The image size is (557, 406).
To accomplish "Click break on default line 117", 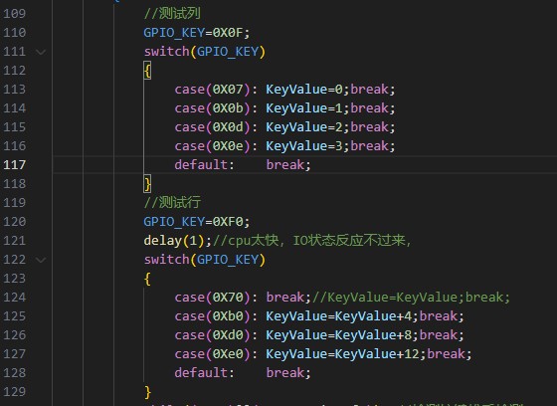I will 285,165.
